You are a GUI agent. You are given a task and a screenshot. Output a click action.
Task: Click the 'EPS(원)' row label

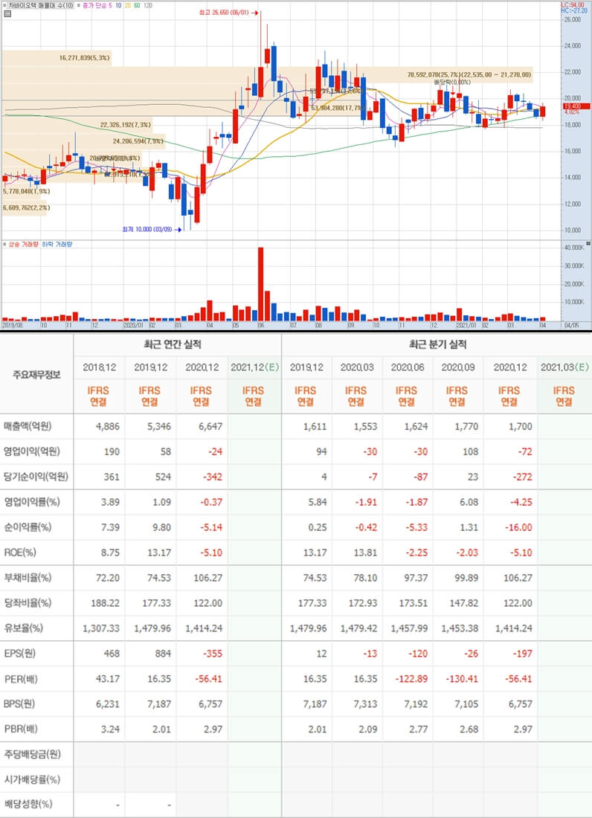point(20,653)
